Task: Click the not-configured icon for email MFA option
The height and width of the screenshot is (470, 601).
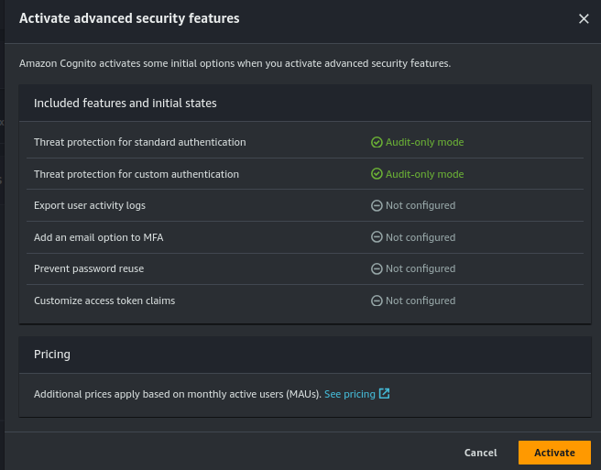Action: point(377,237)
